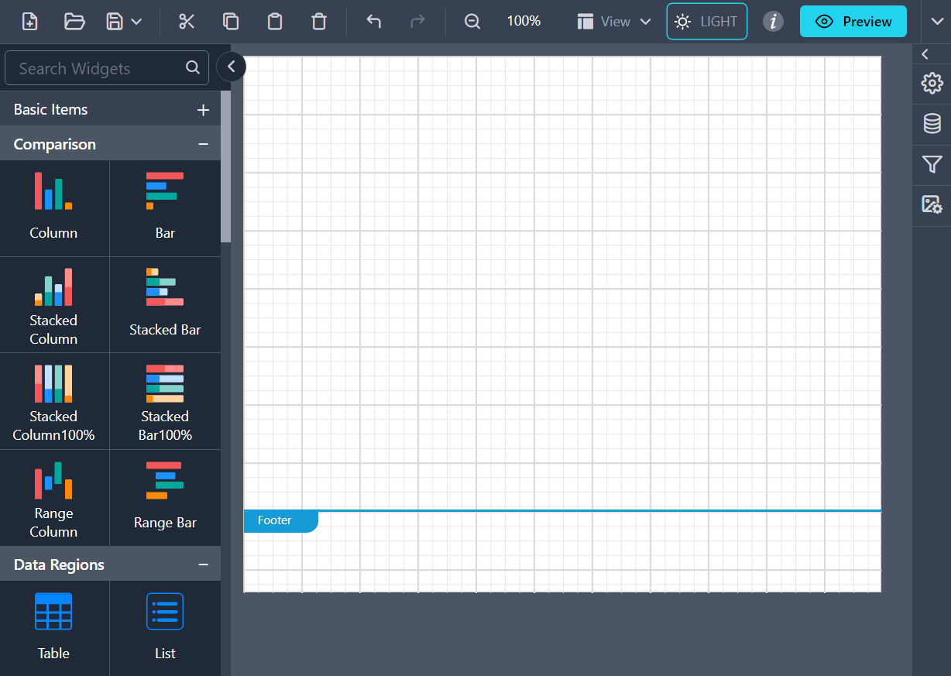Open the data database icon panel
The image size is (951, 676).
click(932, 124)
